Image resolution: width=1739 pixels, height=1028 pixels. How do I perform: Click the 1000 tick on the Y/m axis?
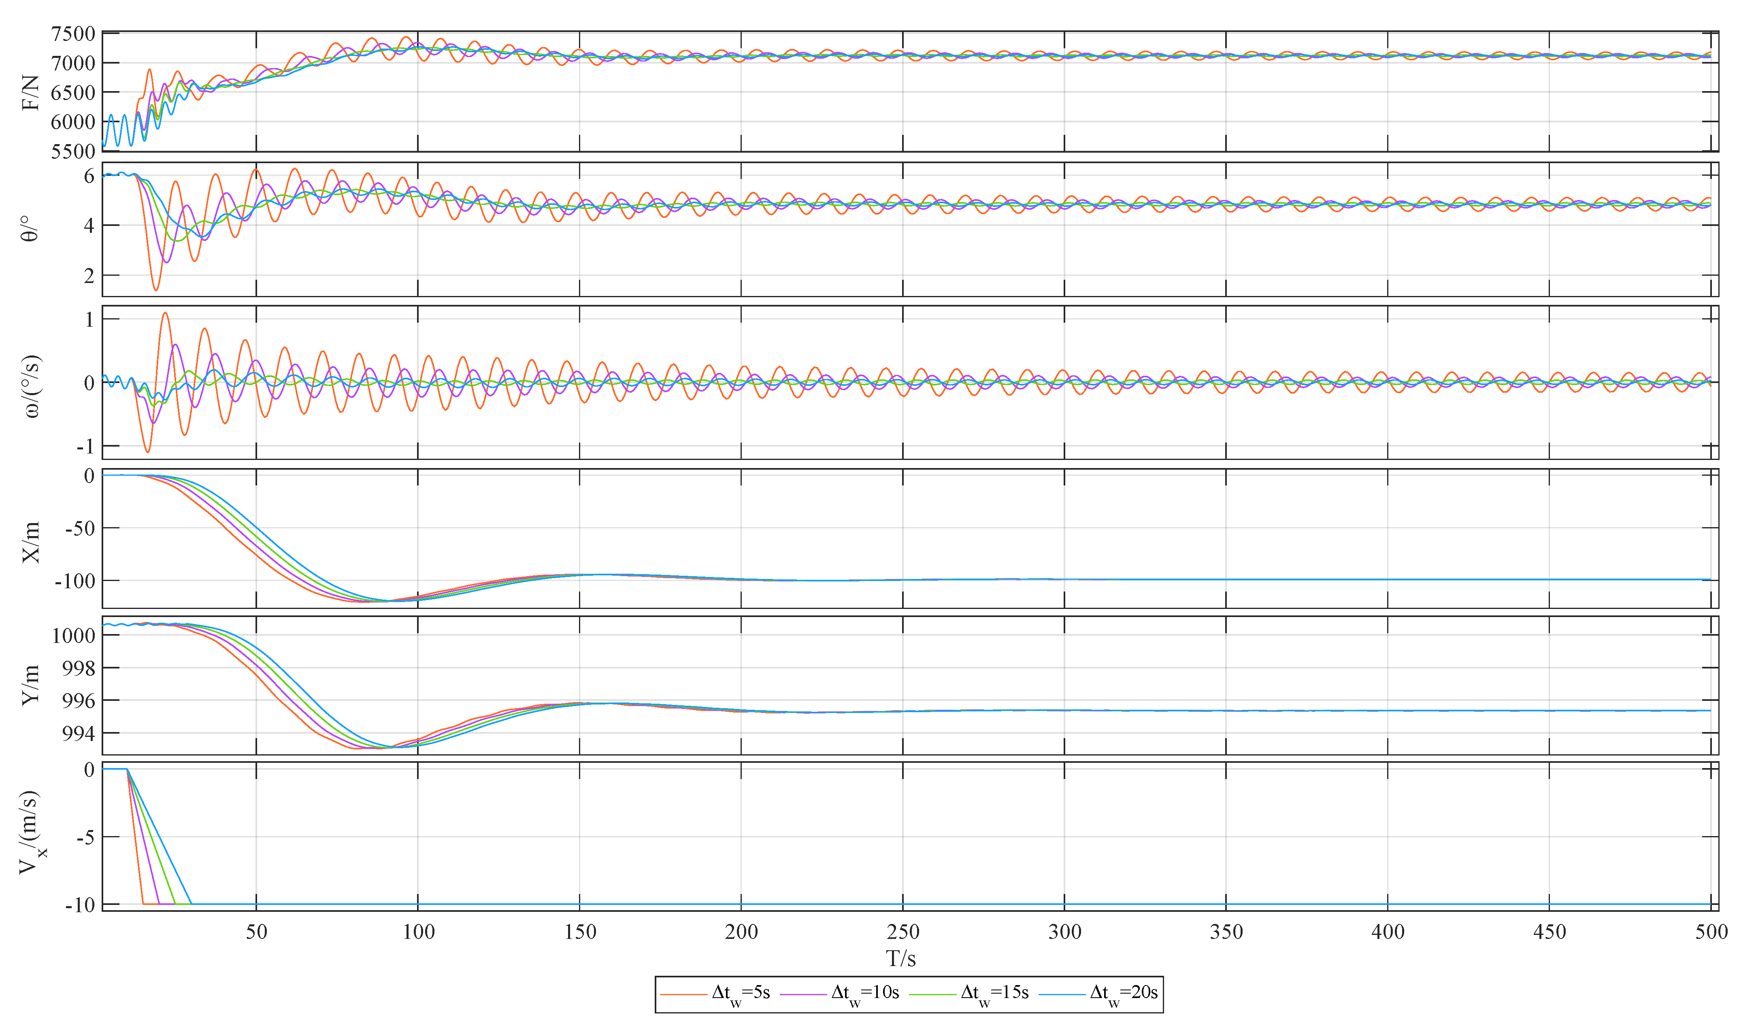pyautogui.click(x=73, y=636)
